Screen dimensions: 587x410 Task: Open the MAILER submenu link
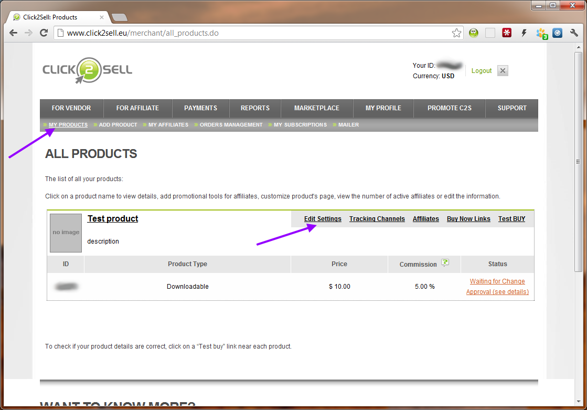pyautogui.click(x=348, y=125)
